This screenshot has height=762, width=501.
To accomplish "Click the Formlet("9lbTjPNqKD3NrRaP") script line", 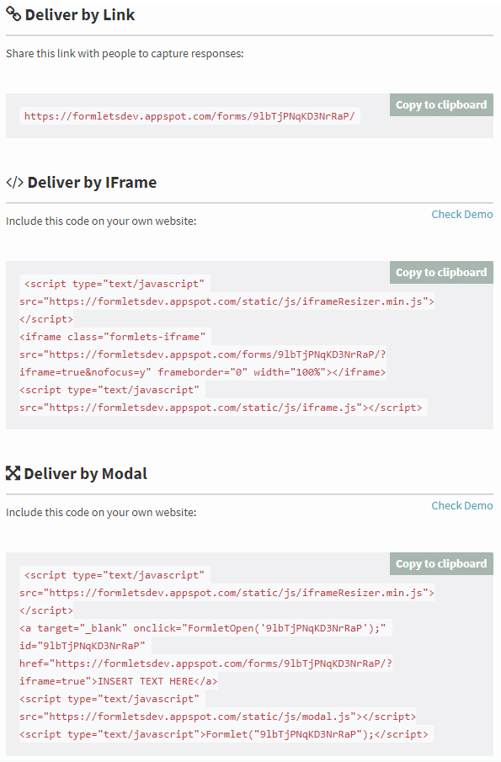I will point(224,734).
